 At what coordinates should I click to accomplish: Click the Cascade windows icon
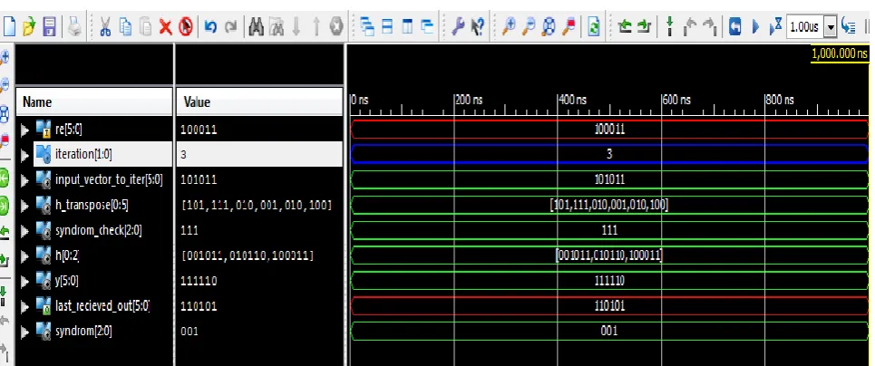366,25
